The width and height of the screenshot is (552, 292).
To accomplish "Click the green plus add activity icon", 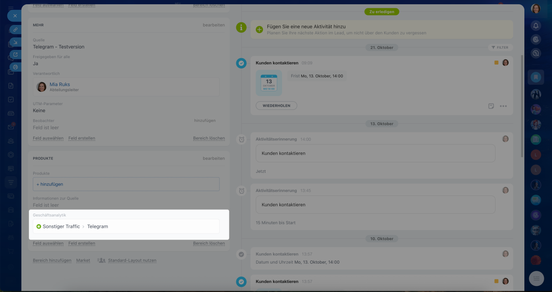I will click(x=259, y=30).
